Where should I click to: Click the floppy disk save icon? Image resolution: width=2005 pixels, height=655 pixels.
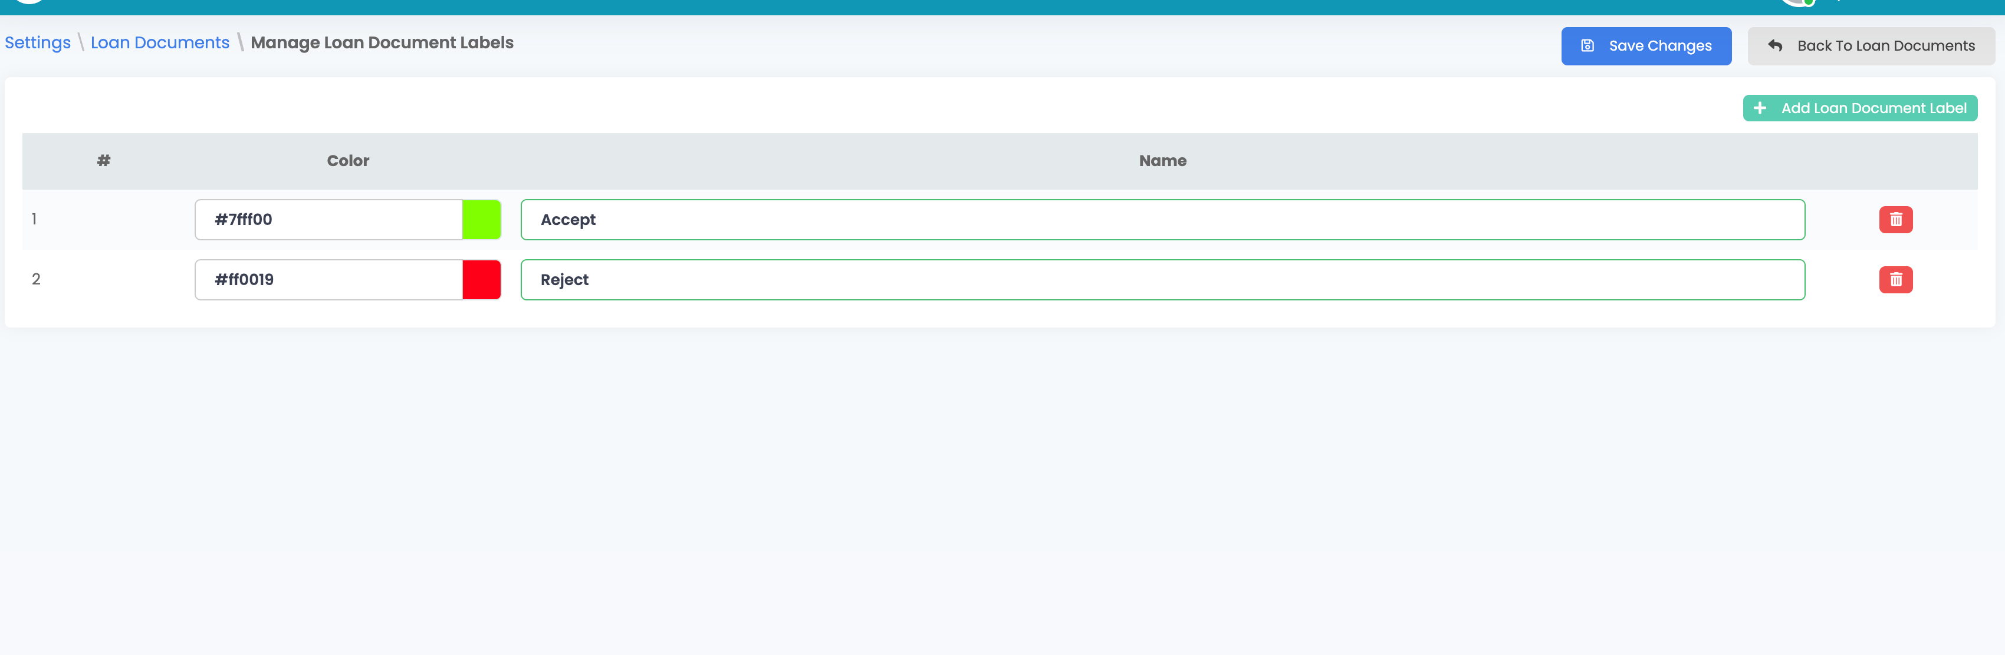tap(1587, 46)
